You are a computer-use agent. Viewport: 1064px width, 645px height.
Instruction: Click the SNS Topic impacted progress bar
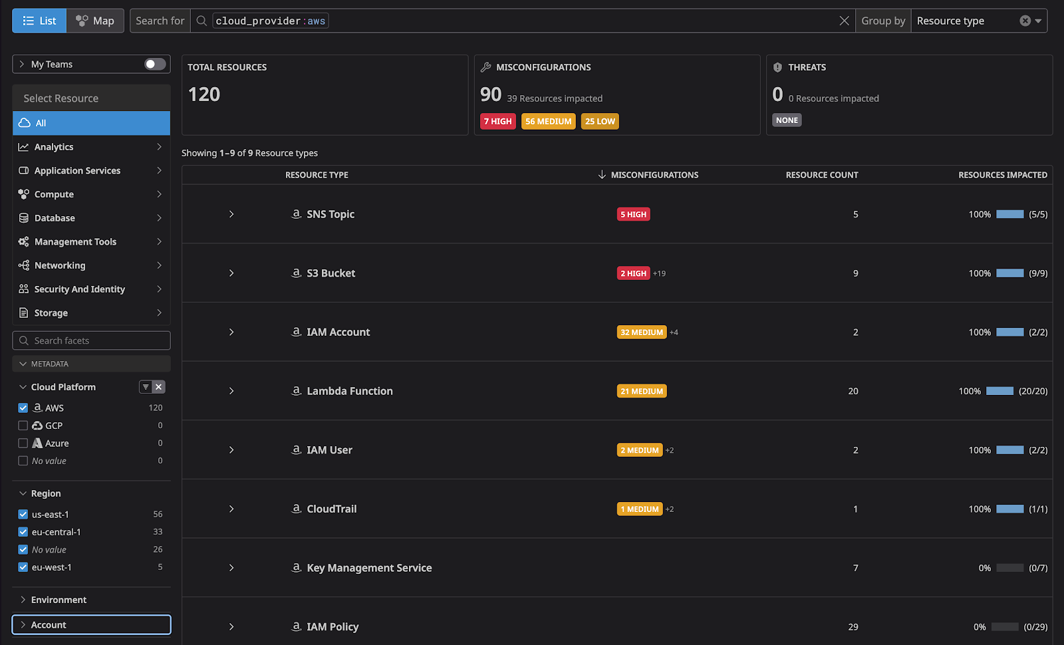click(1010, 214)
